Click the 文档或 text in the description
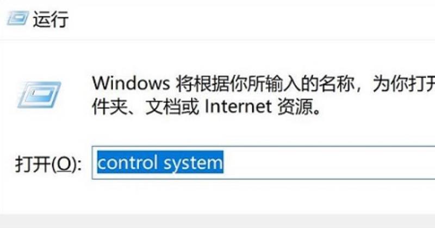 (172, 107)
